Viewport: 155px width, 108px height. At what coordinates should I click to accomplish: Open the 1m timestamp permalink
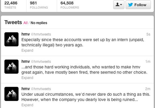(148, 62)
